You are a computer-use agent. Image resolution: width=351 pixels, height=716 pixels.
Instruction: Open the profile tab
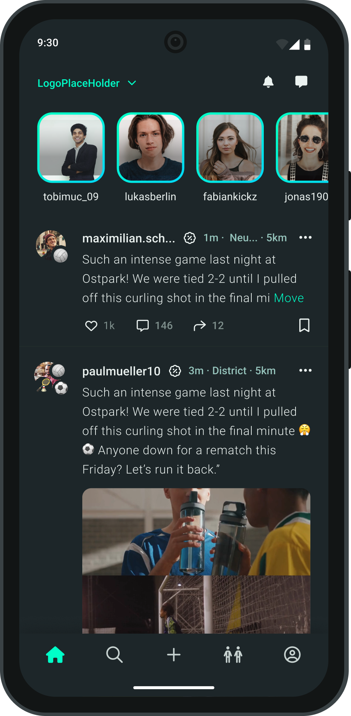pos(292,654)
